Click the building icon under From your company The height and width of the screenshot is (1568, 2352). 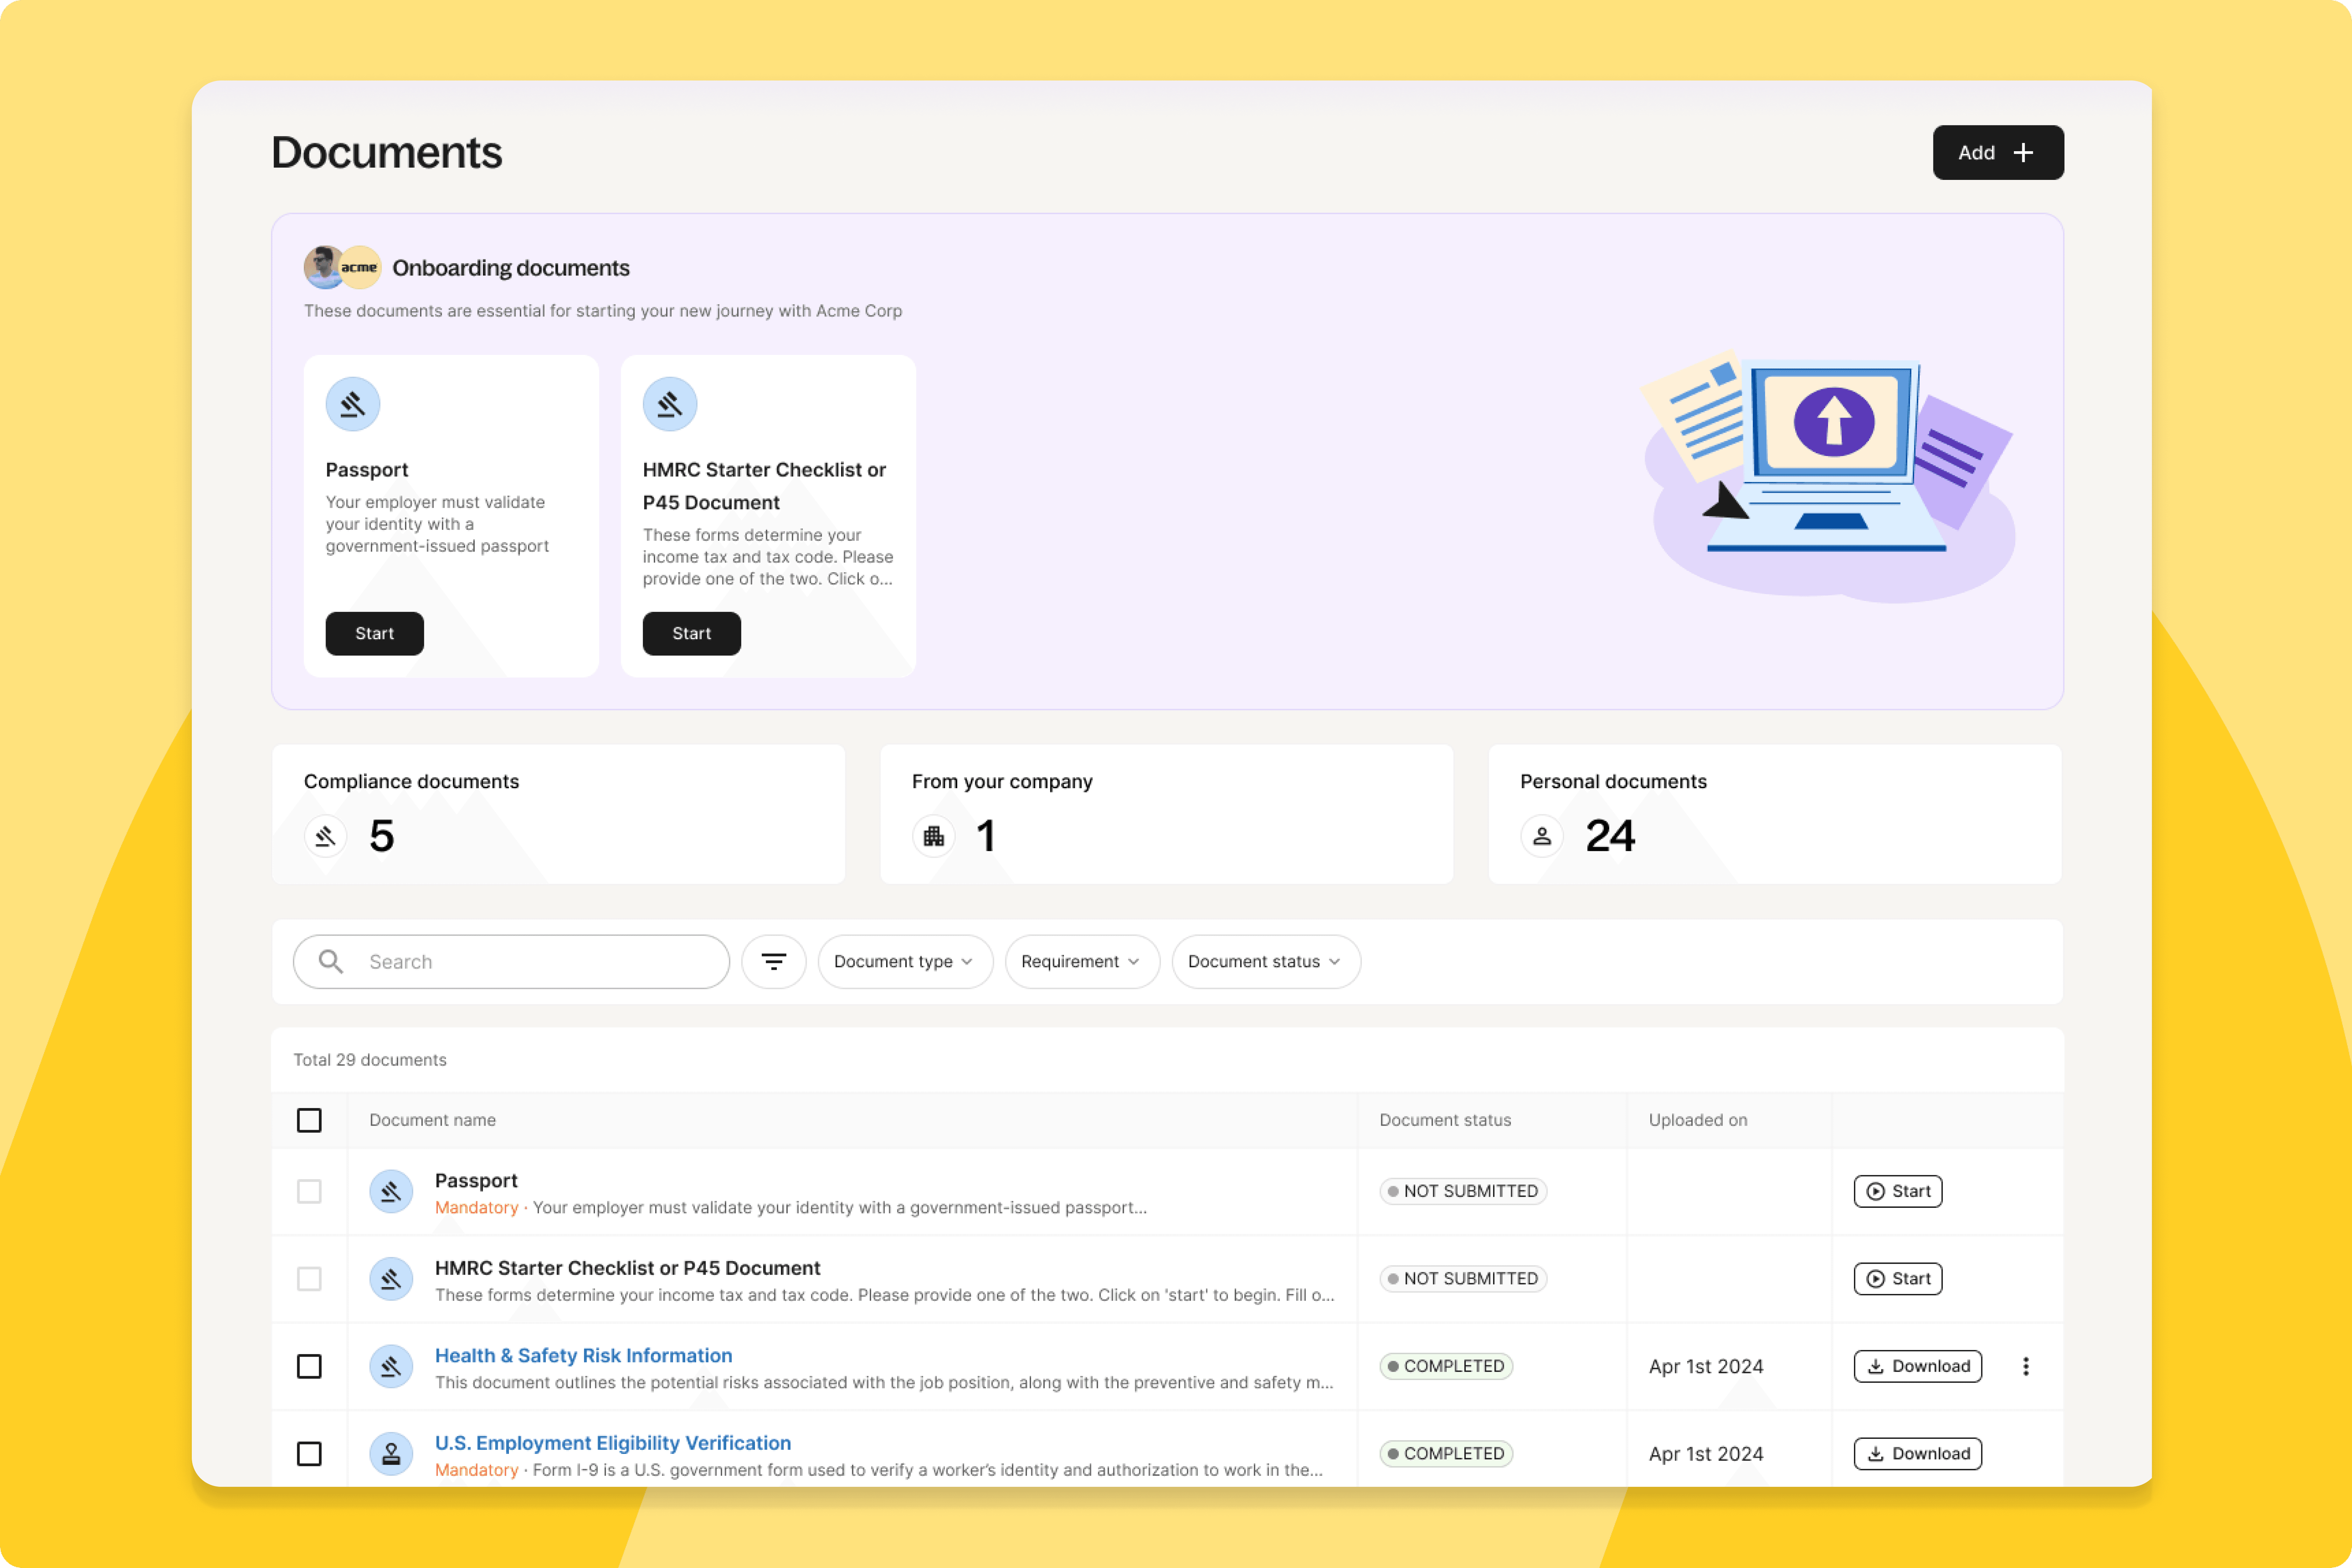tap(933, 836)
